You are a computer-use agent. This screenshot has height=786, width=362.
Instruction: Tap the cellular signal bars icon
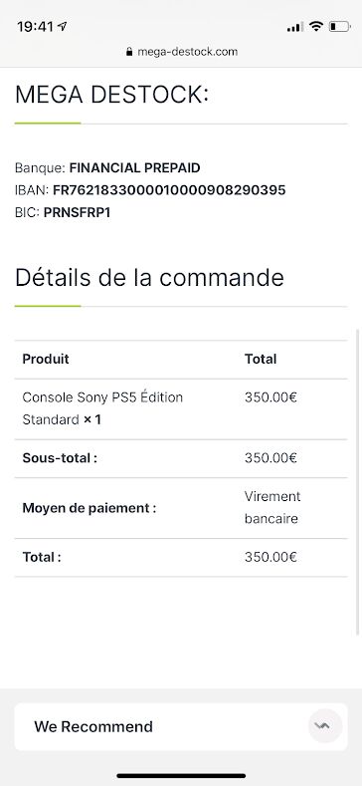pyautogui.click(x=295, y=27)
